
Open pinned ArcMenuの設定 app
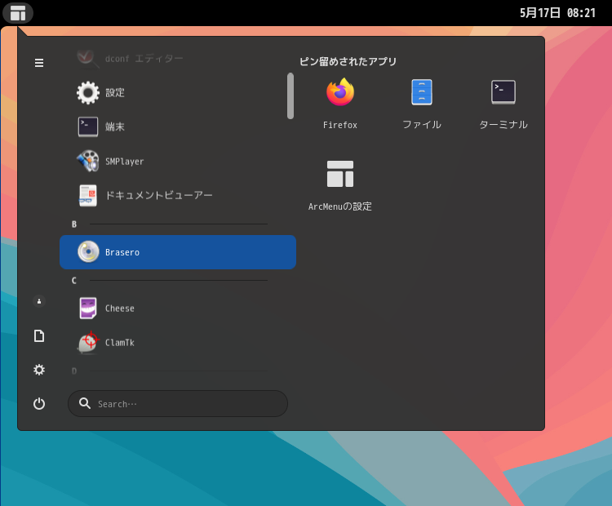pyautogui.click(x=340, y=185)
